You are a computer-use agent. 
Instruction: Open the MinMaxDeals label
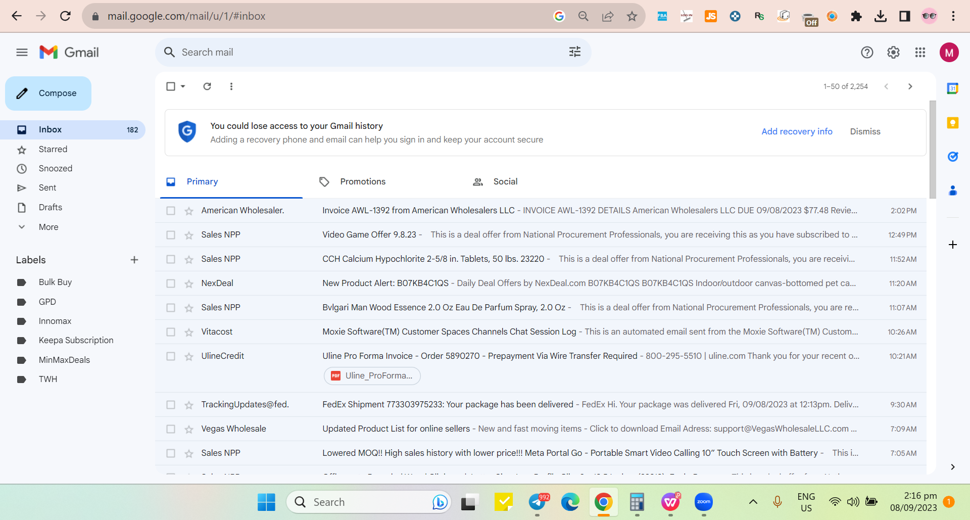tap(64, 360)
